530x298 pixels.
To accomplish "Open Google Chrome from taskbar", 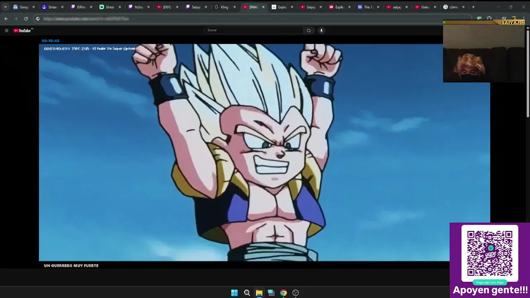I will (283, 293).
